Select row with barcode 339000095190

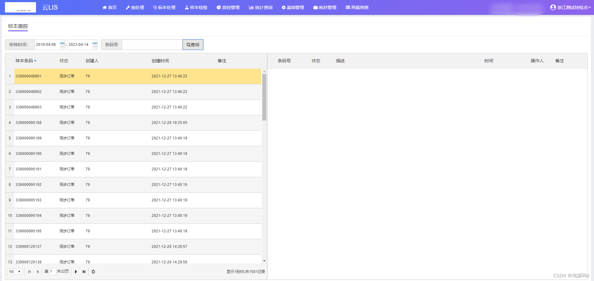pos(133,154)
